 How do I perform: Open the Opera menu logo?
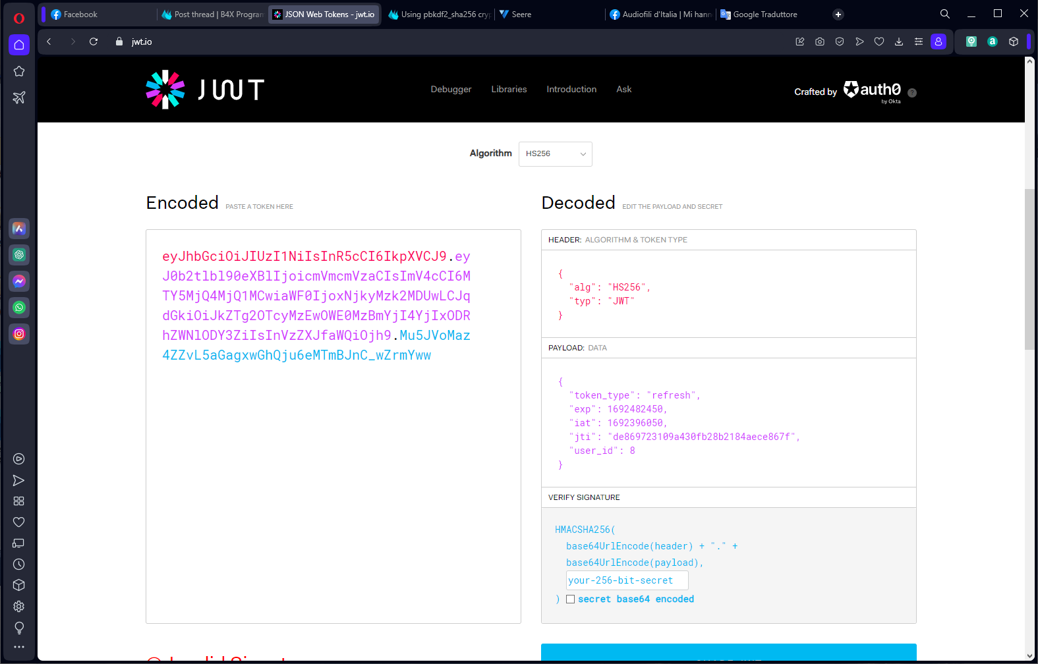[19, 18]
